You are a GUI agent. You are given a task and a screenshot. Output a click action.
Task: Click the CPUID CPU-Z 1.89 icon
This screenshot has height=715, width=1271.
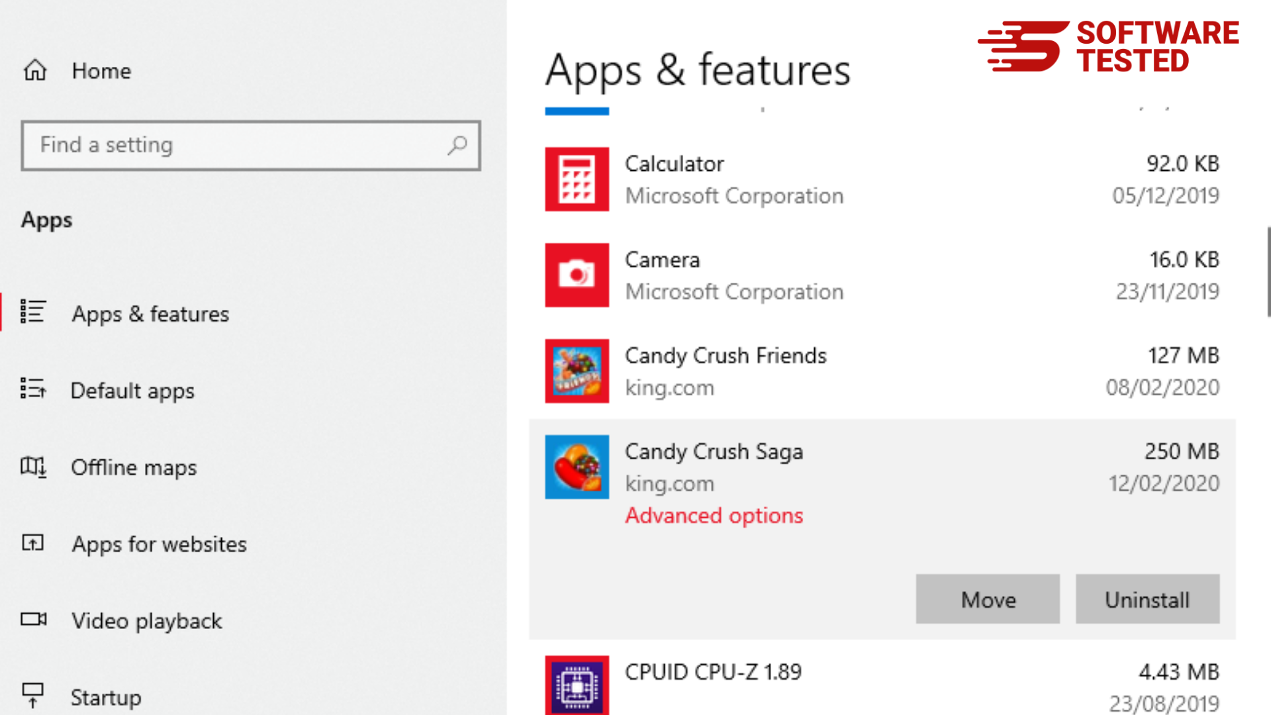[x=577, y=685]
